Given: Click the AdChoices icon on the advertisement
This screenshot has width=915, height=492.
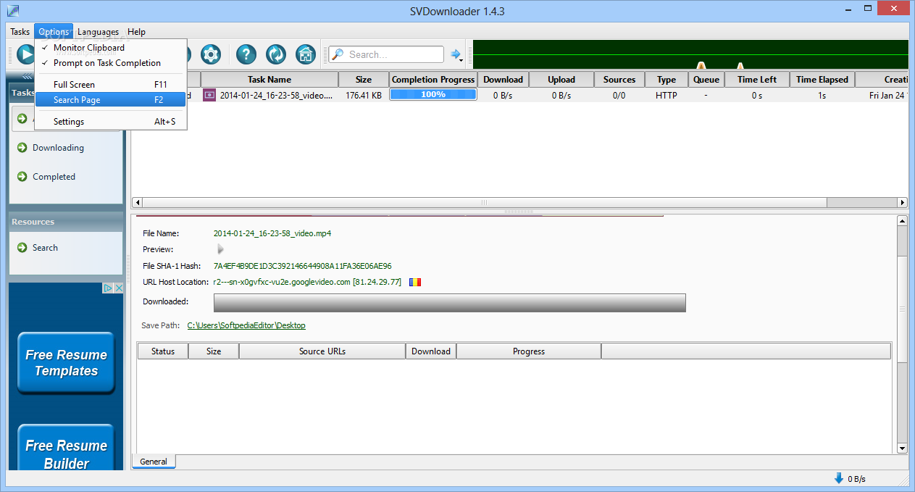Looking at the screenshot, I should click(108, 288).
